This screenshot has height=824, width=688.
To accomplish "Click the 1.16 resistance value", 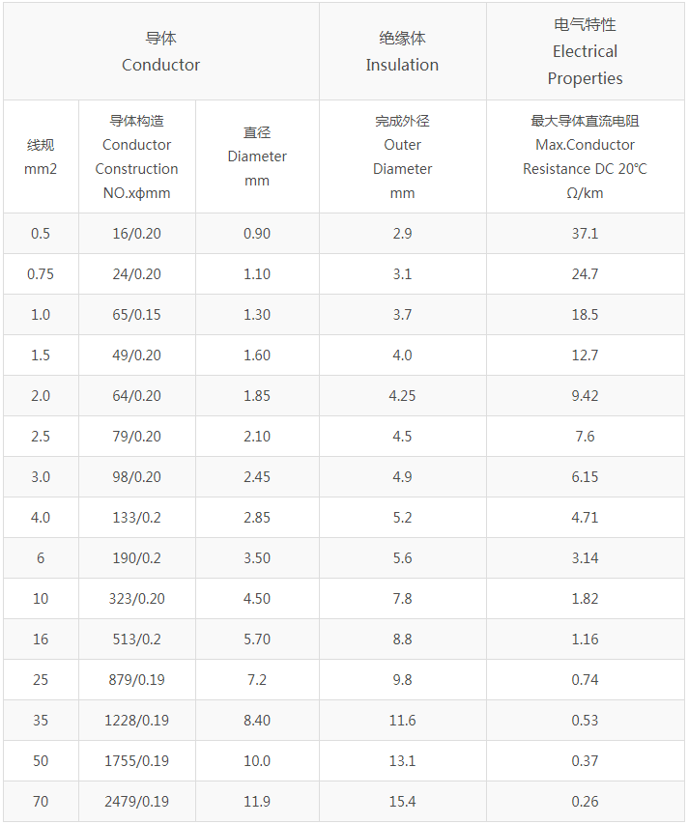I will point(585,639).
